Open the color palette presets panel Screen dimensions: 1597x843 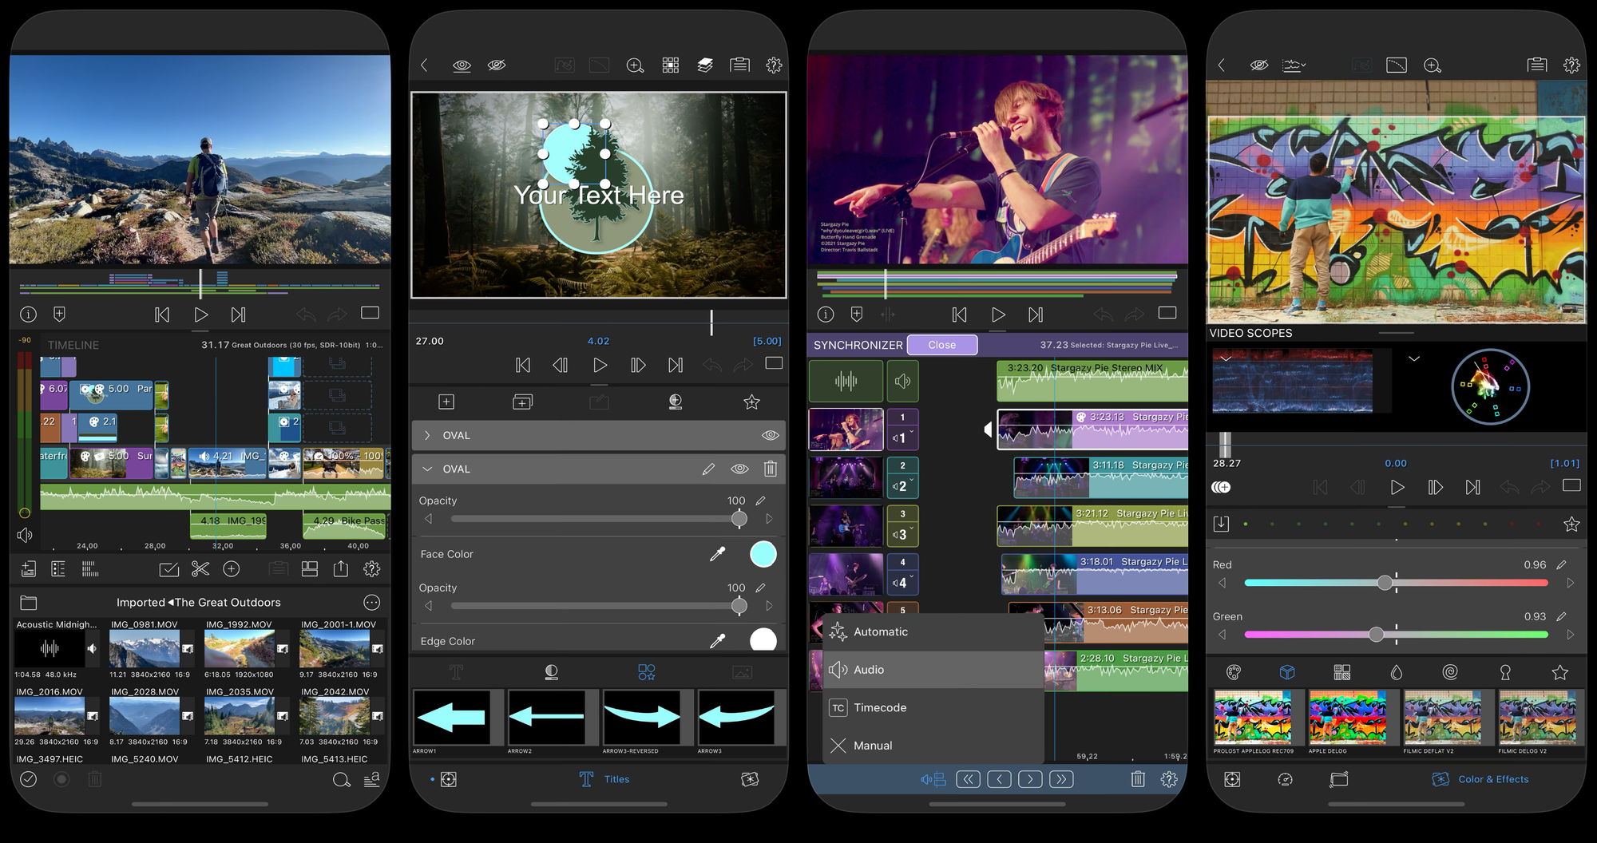[x=1233, y=673]
